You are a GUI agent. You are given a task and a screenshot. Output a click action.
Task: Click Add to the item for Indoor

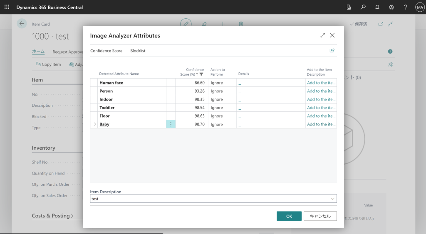click(321, 99)
